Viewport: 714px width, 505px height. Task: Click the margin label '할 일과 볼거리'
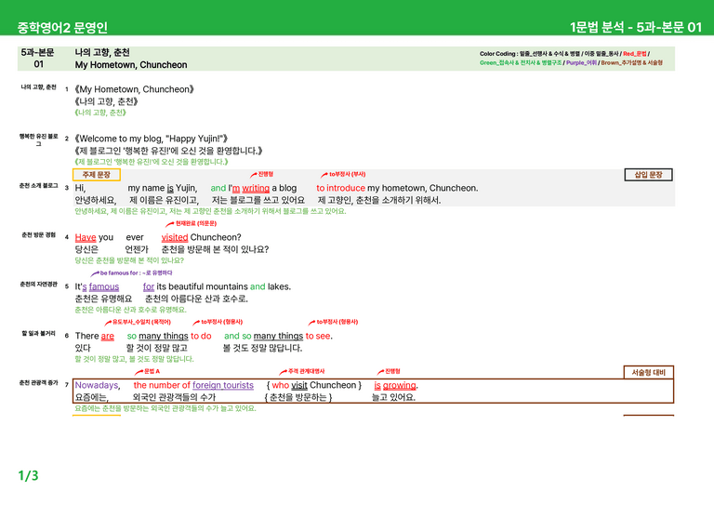[x=39, y=333]
